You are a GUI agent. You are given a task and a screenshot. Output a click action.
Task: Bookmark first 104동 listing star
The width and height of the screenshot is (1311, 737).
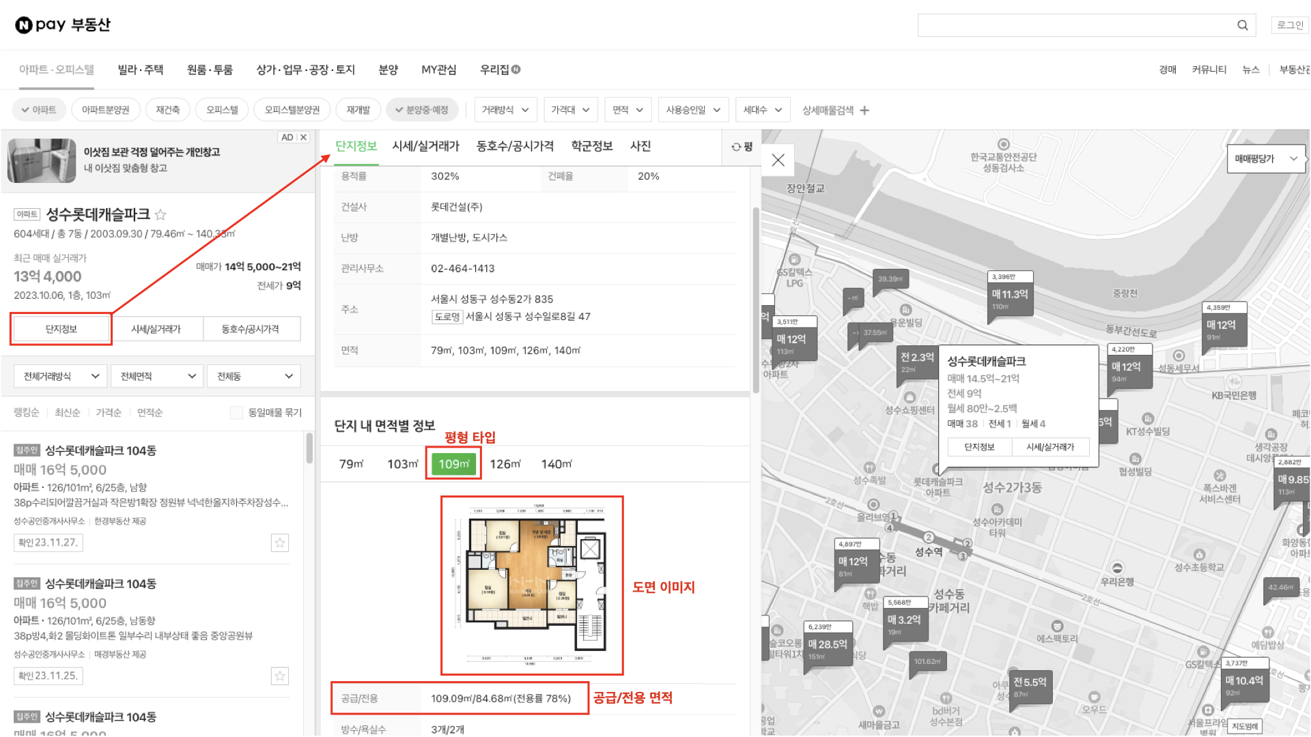279,543
